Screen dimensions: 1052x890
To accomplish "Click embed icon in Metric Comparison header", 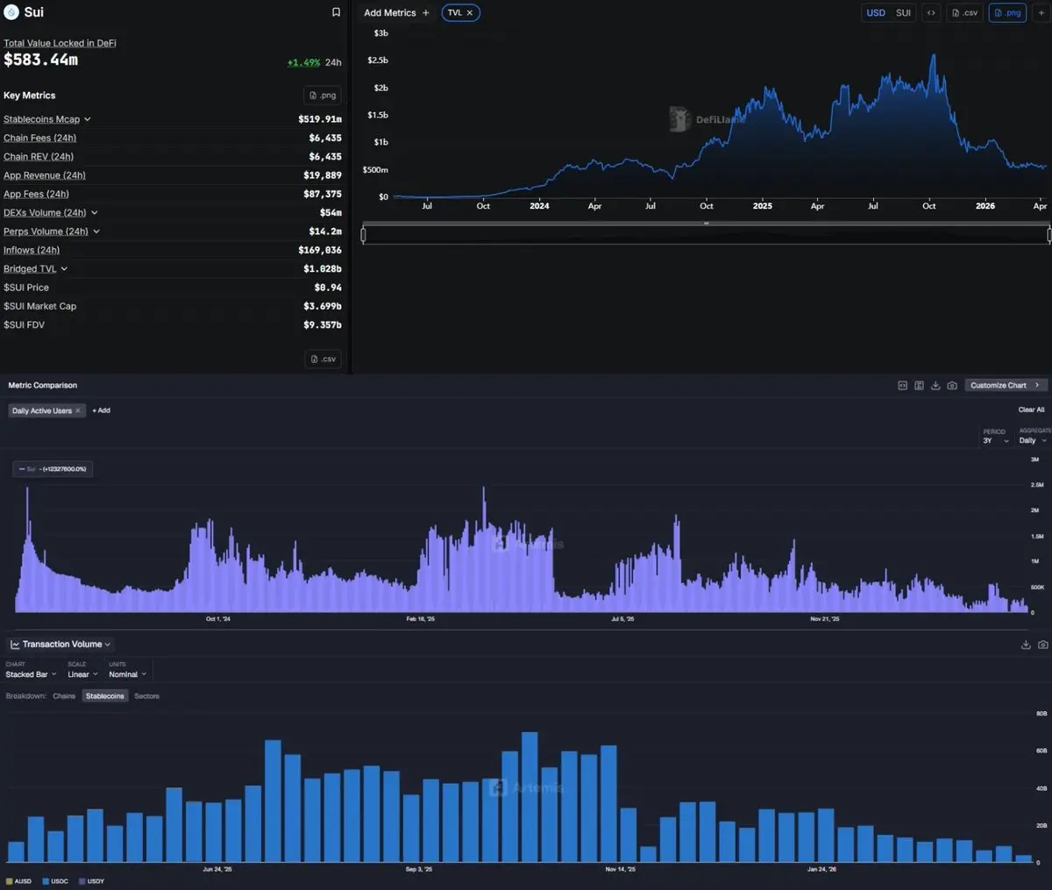I will 902,386.
